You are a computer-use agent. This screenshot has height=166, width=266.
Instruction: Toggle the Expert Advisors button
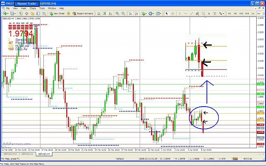pyautogui.click(x=83, y=14)
